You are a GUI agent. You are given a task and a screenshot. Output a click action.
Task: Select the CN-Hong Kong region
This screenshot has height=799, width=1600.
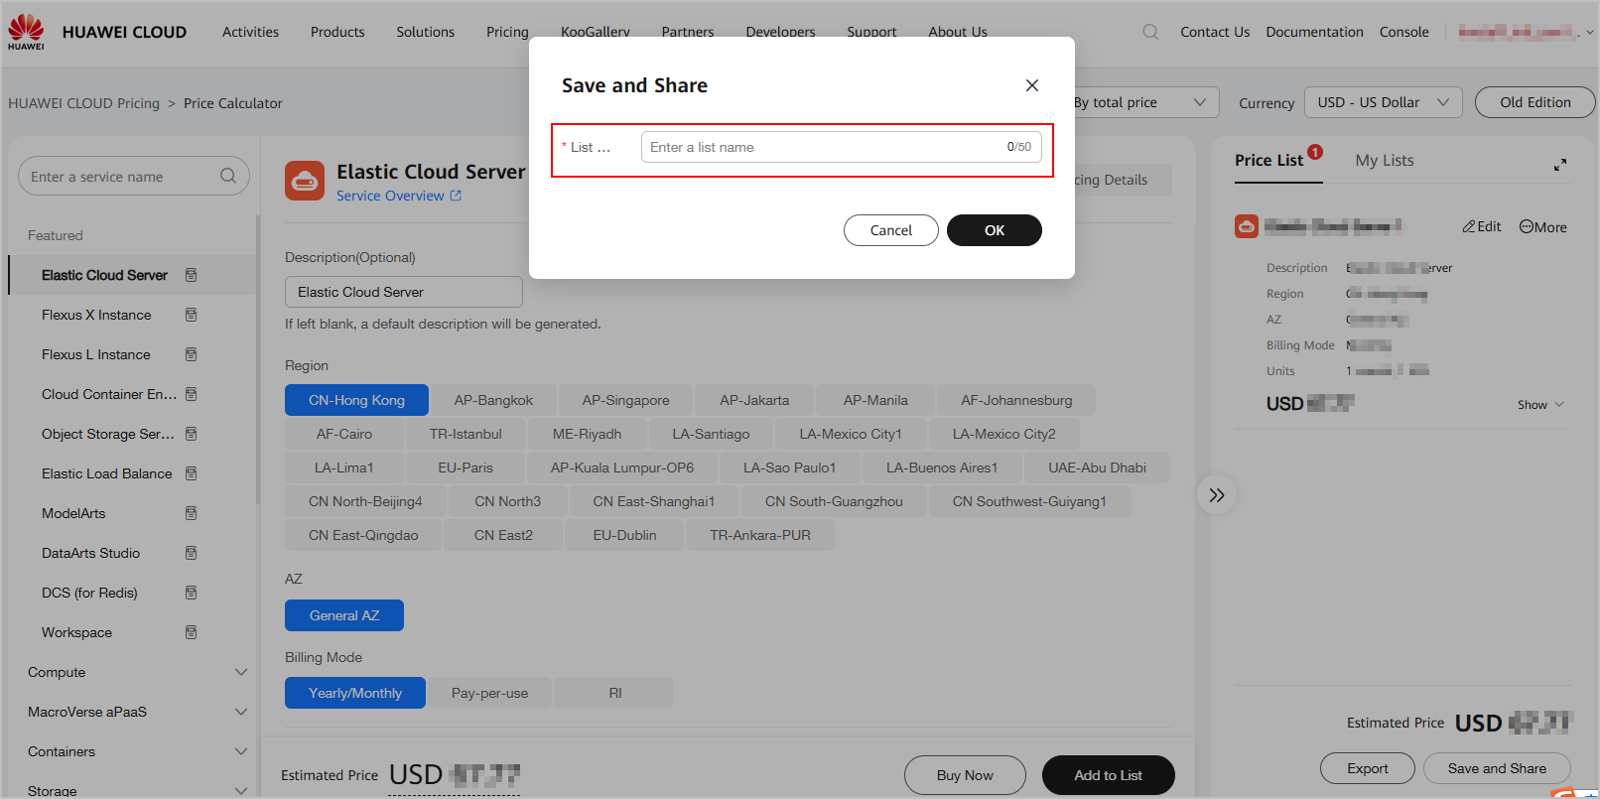(356, 400)
